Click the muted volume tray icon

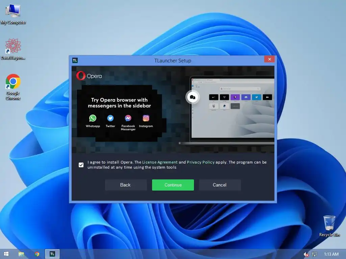pyautogui.click(x=306, y=254)
